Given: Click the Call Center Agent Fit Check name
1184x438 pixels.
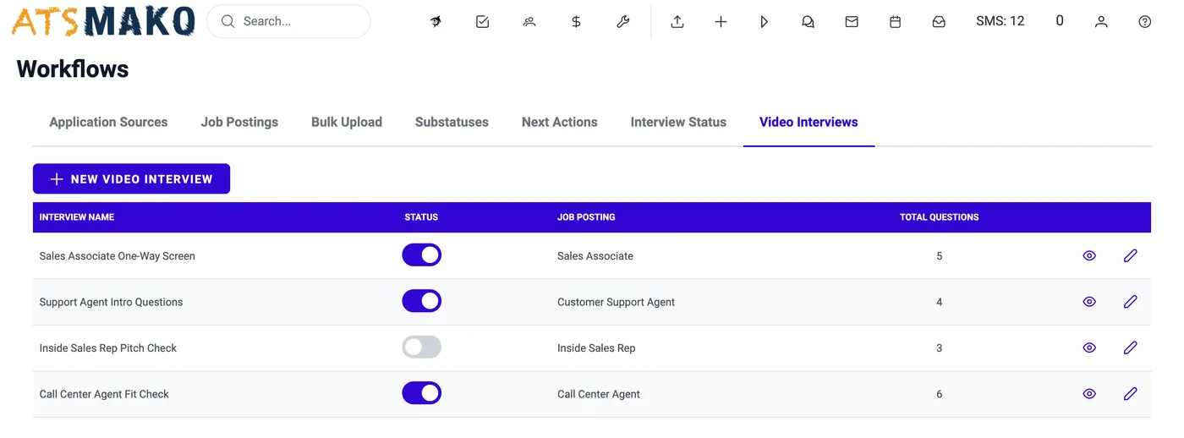Looking at the screenshot, I should [104, 394].
